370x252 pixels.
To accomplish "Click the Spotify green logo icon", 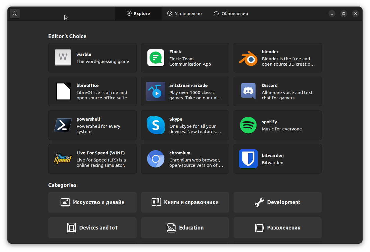I will [x=248, y=125].
